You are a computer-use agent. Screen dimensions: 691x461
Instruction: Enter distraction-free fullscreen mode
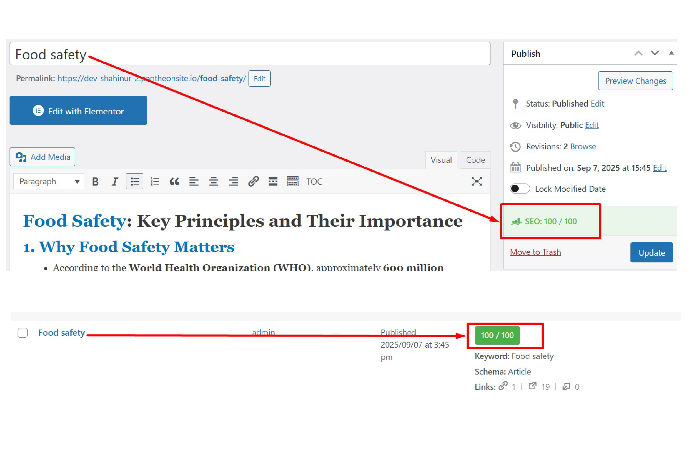click(x=476, y=181)
